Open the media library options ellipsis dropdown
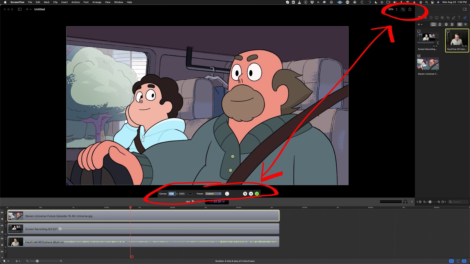 coord(444,202)
